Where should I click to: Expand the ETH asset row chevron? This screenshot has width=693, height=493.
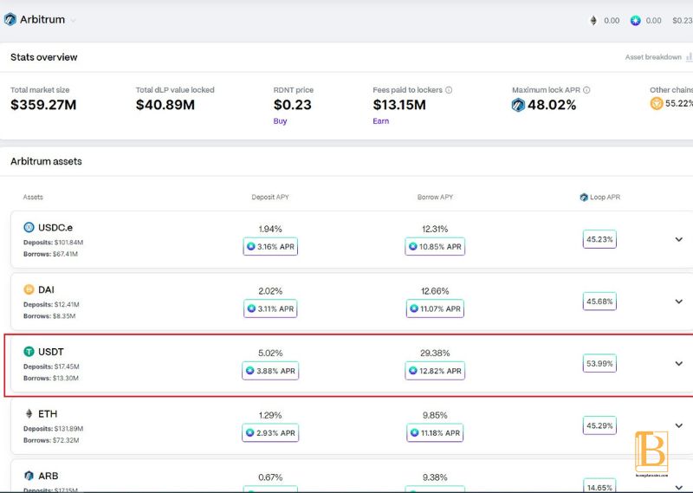(x=679, y=425)
